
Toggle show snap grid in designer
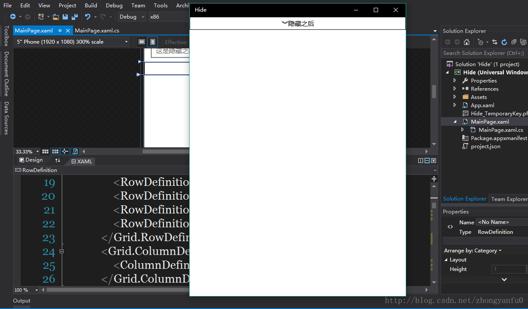(x=45, y=152)
